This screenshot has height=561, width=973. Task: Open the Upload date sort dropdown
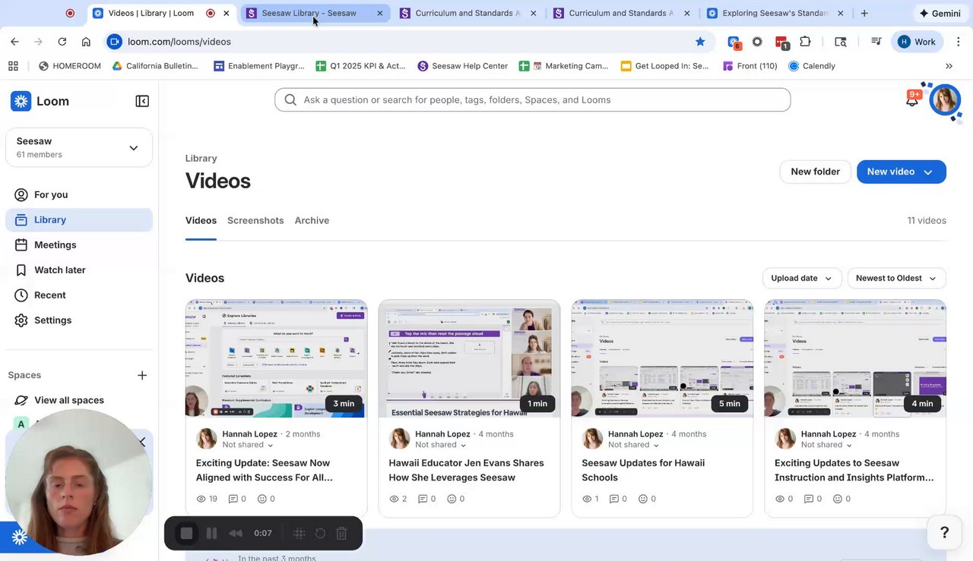[x=802, y=278]
